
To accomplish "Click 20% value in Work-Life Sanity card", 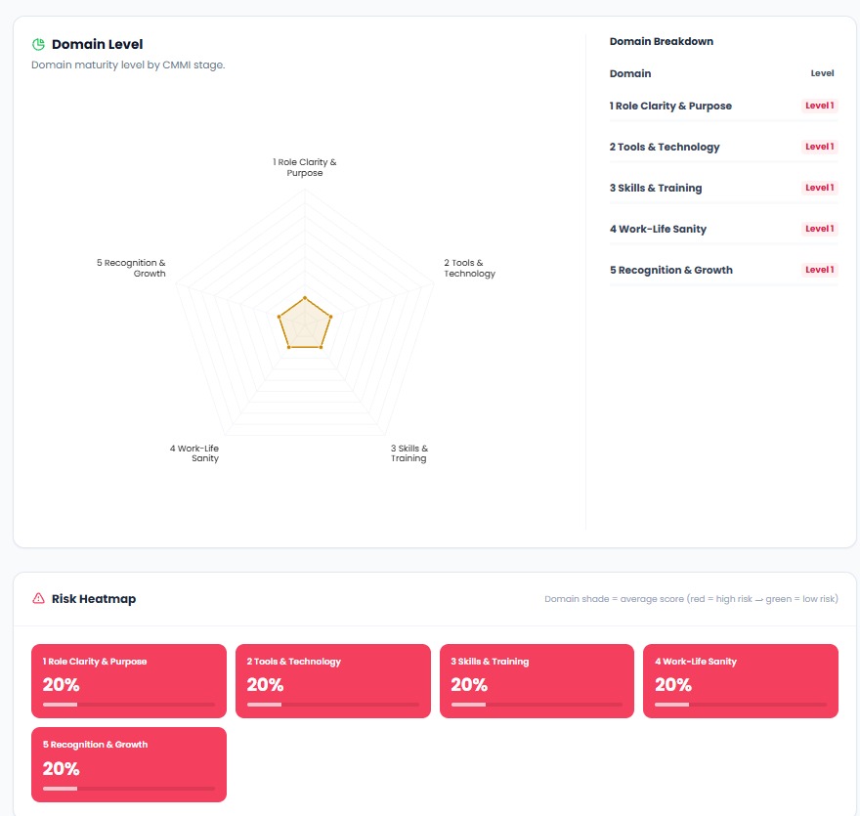I will (673, 684).
